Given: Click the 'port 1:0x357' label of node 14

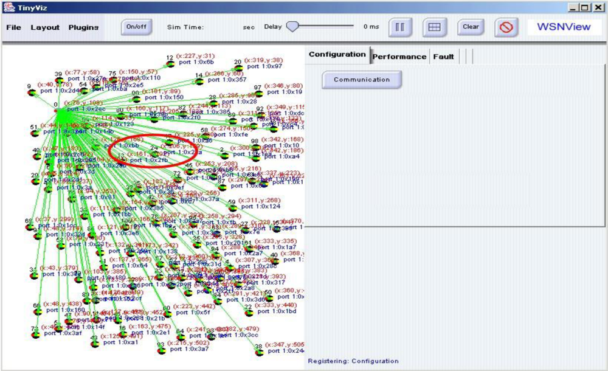Looking at the screenshot, I should pos(227,80).
